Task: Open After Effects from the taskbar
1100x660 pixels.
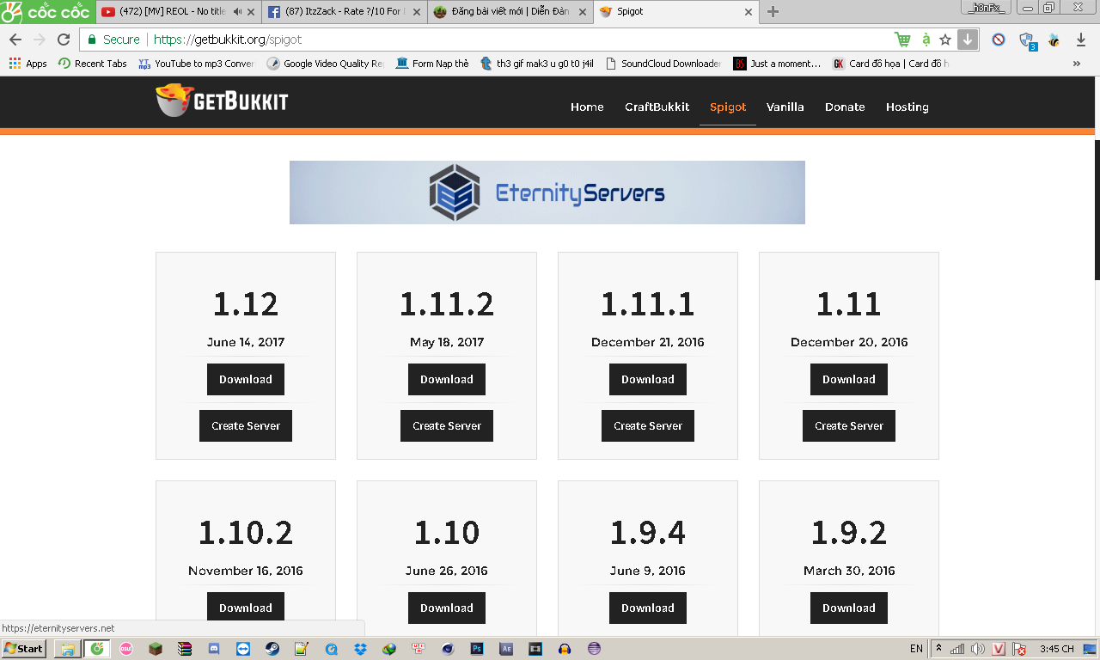Action: [506, 649]
